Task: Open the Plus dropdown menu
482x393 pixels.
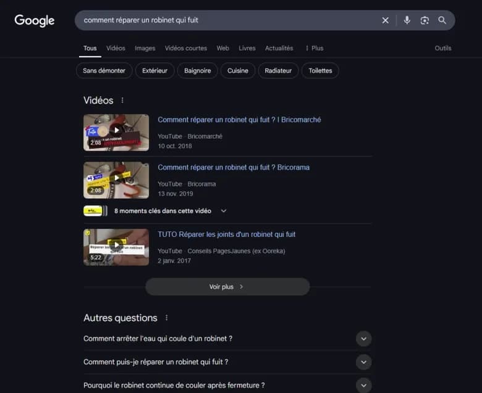Action: [x=314, y=48]
